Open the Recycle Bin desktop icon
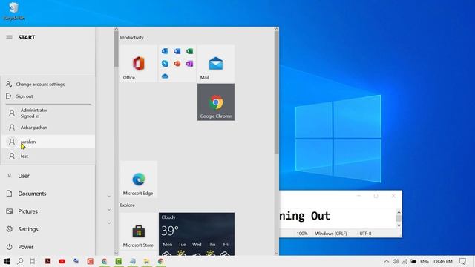Viewport: 475px width, 267px height. point(13,11)
